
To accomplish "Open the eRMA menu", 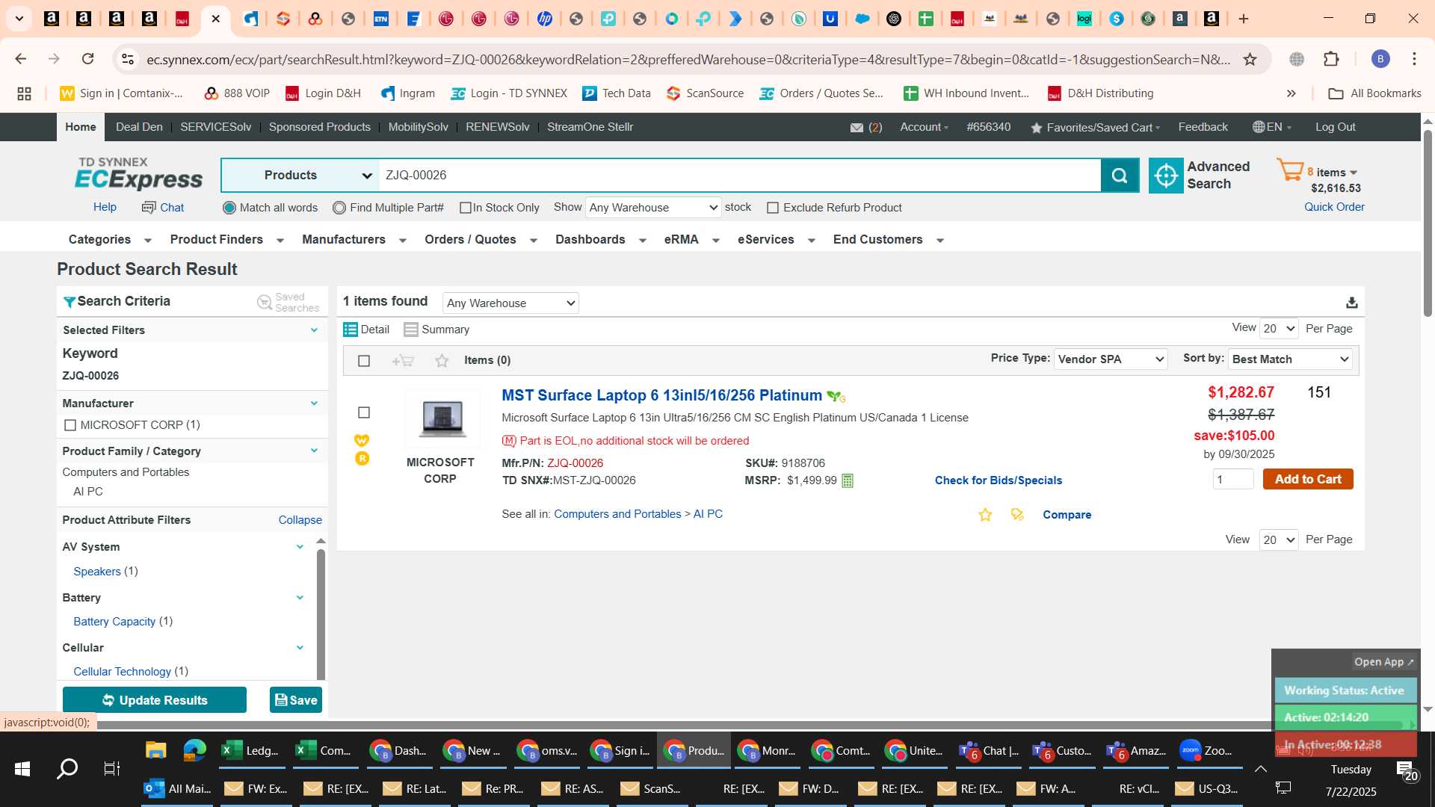I will (x=691, y=240).
